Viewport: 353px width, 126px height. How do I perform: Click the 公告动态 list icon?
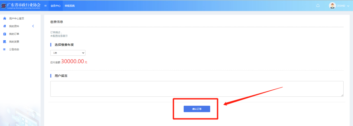point(4,49)
